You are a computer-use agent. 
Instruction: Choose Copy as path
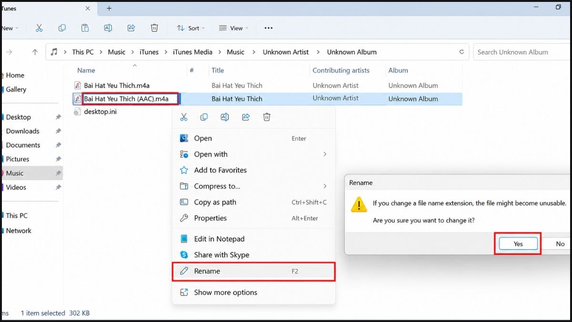point(254,202)
